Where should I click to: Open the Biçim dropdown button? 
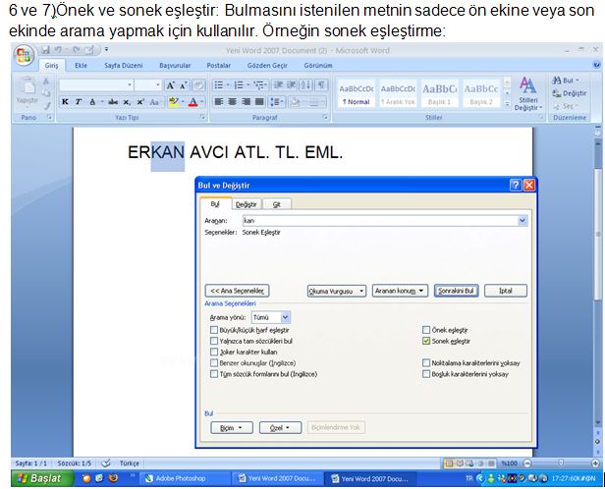232,428
